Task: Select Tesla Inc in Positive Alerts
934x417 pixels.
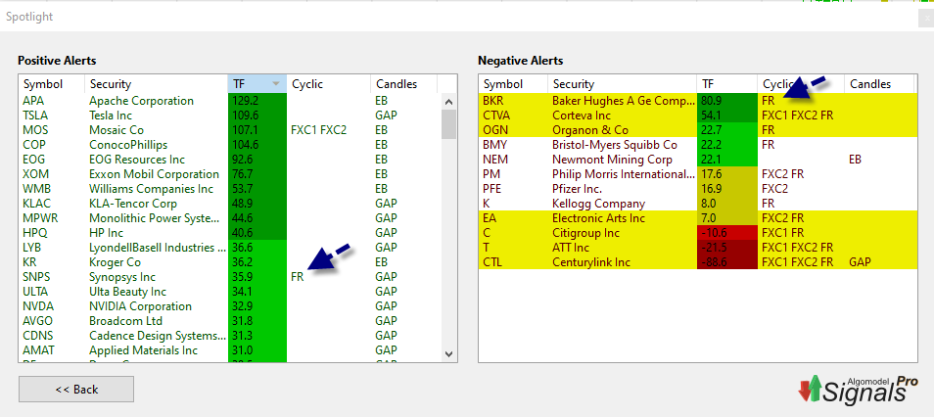Action: 111,116
